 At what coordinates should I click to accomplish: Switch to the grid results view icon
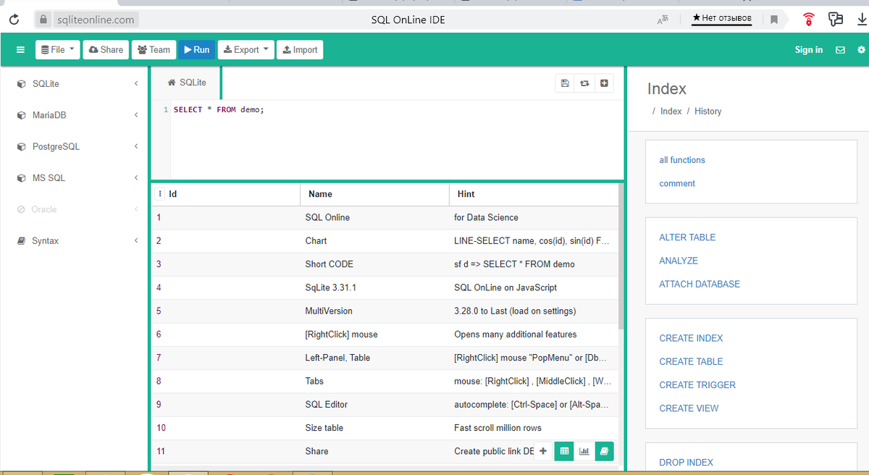[x=563, y=450]
